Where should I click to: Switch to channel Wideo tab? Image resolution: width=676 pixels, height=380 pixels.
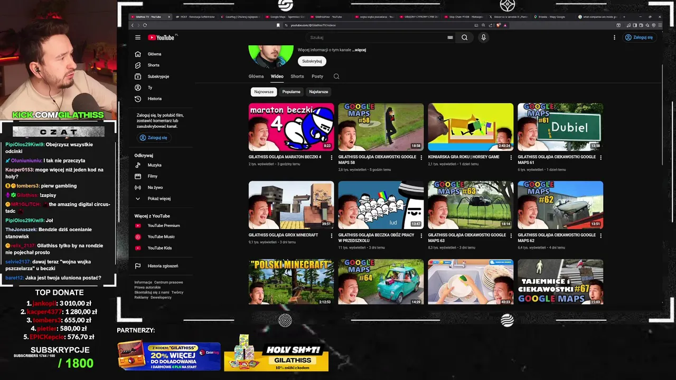click(277, 77)
